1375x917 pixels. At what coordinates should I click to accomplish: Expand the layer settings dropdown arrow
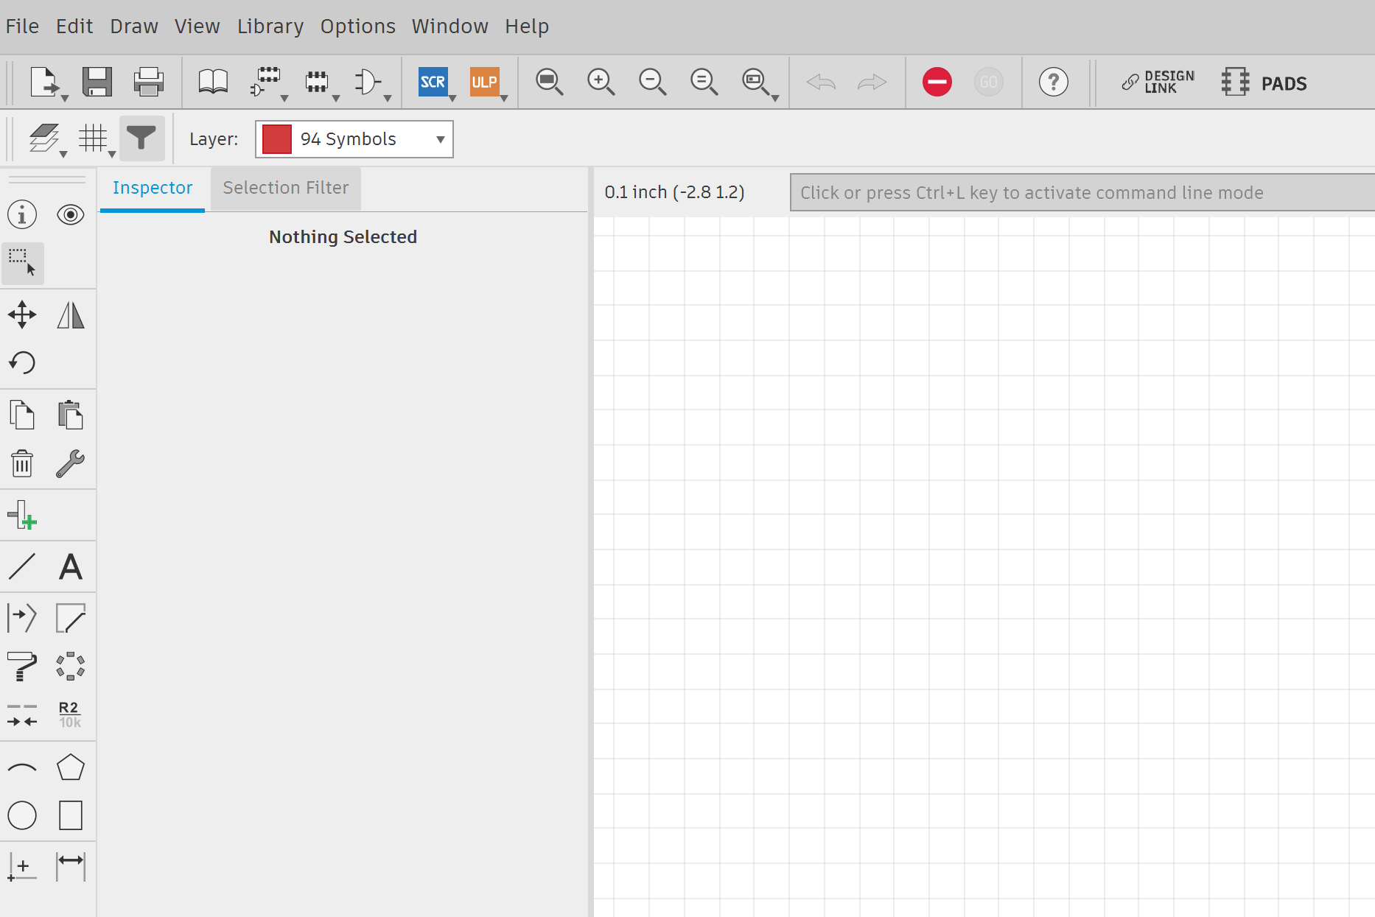63,152
